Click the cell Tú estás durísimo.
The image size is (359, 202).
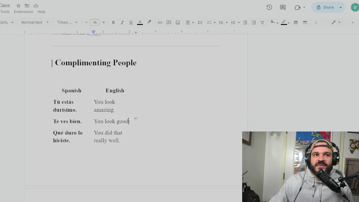point(65,106)
